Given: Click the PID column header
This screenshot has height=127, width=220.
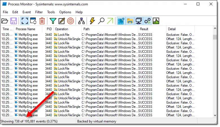Looking at the screenshot, I should pyautogui.click(x=48, y=29).
